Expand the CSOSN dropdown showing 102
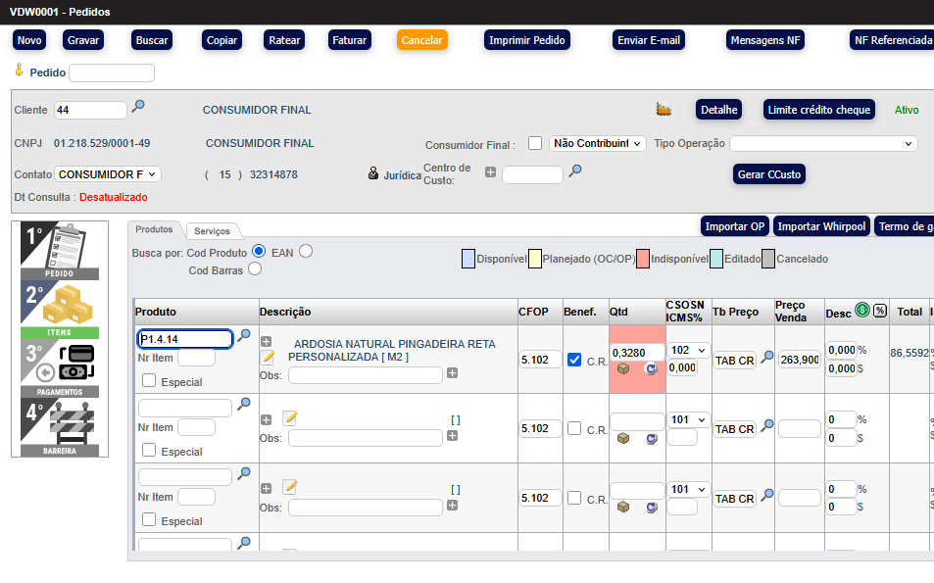 tap(688, 350)
